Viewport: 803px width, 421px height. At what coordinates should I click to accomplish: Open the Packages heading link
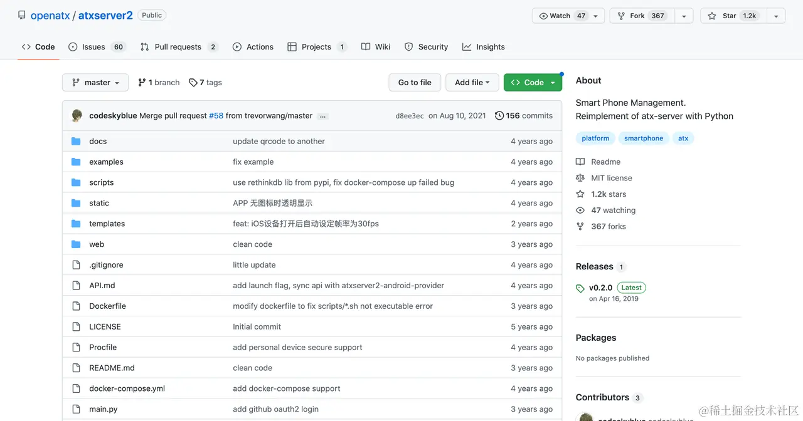(x=596, y=338)
